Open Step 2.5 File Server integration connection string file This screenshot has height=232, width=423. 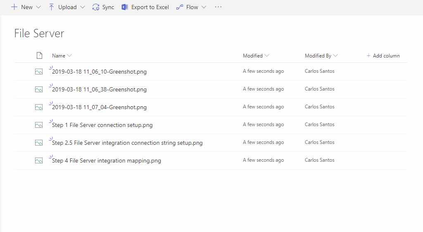tap(127, 143)
